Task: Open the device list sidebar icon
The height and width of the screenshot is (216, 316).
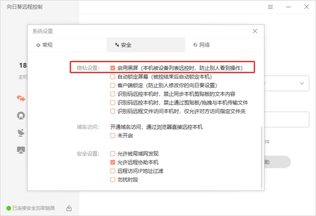Action: coord(21,116)
